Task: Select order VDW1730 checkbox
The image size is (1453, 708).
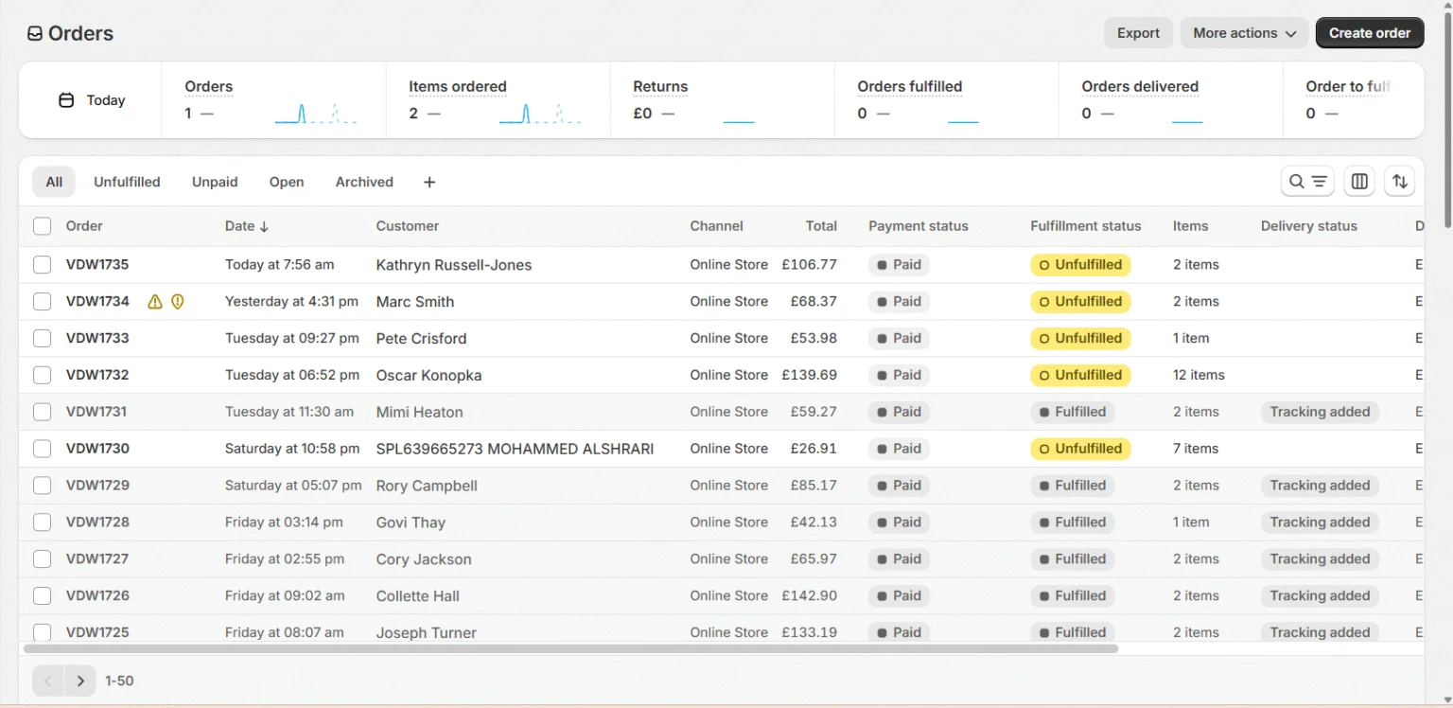Action: (43, 449)
